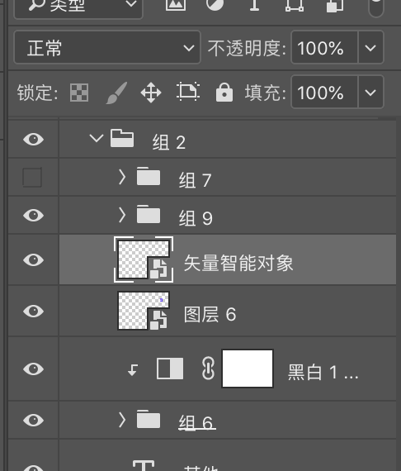Show the hidden 组 7 group

click(32, 177)
